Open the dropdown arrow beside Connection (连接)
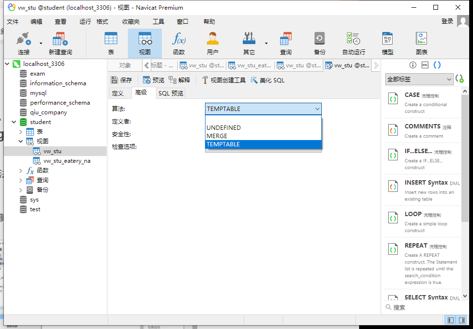The width and height of the screenshot is (473, 329). point(41,44)
